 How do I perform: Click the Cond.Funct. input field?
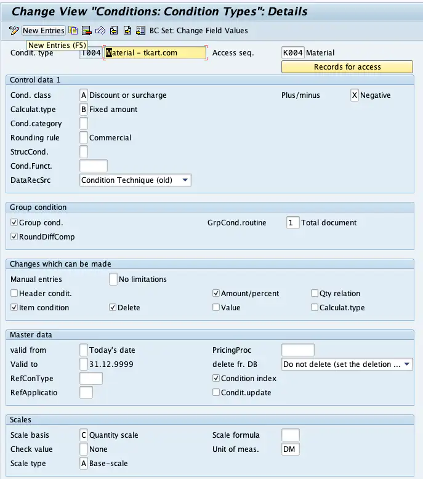click(94, 166)
